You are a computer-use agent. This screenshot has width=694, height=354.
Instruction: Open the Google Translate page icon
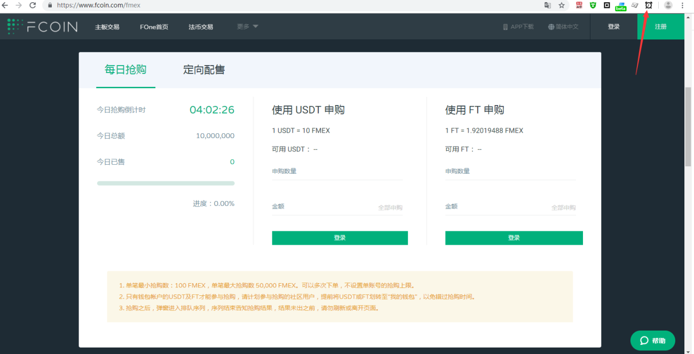(547, 5)
